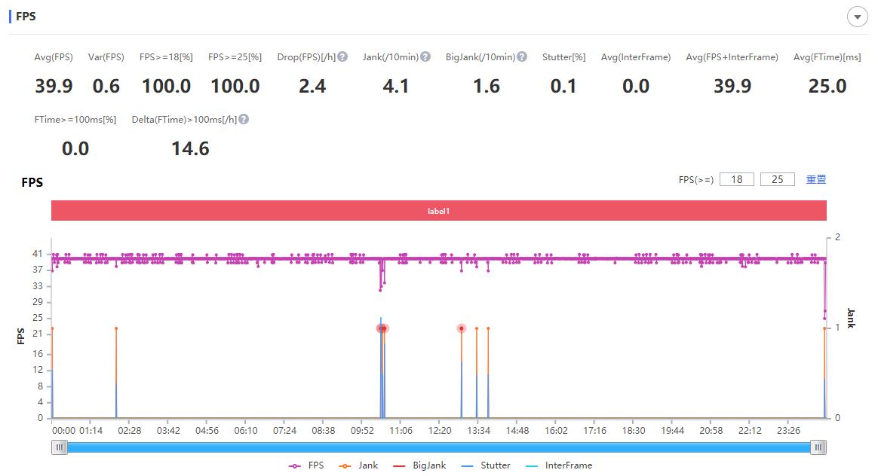
Task: Click the Jank point near 02:00
Action: [x=116, y=328]
